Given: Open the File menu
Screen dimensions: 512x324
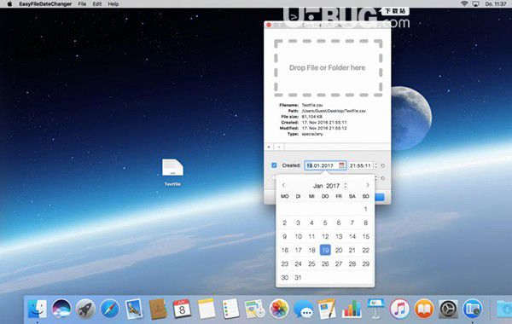Looking at the screenshot, I should 82,4.
